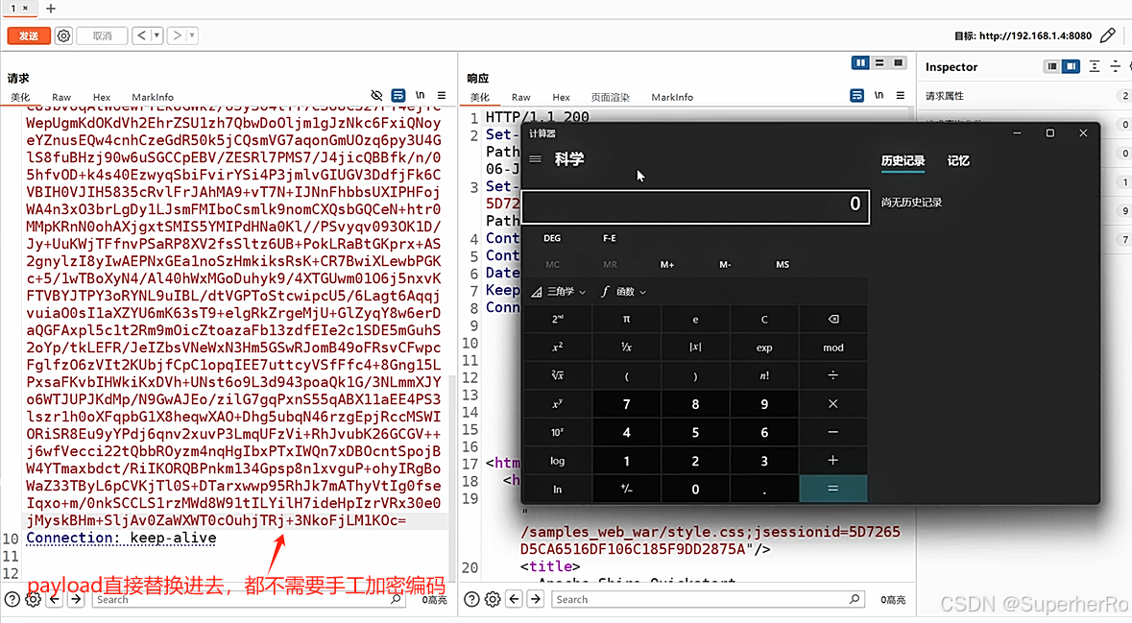
Task: Open Repeater send settings gear icon
Action: [x=63, y=36]
